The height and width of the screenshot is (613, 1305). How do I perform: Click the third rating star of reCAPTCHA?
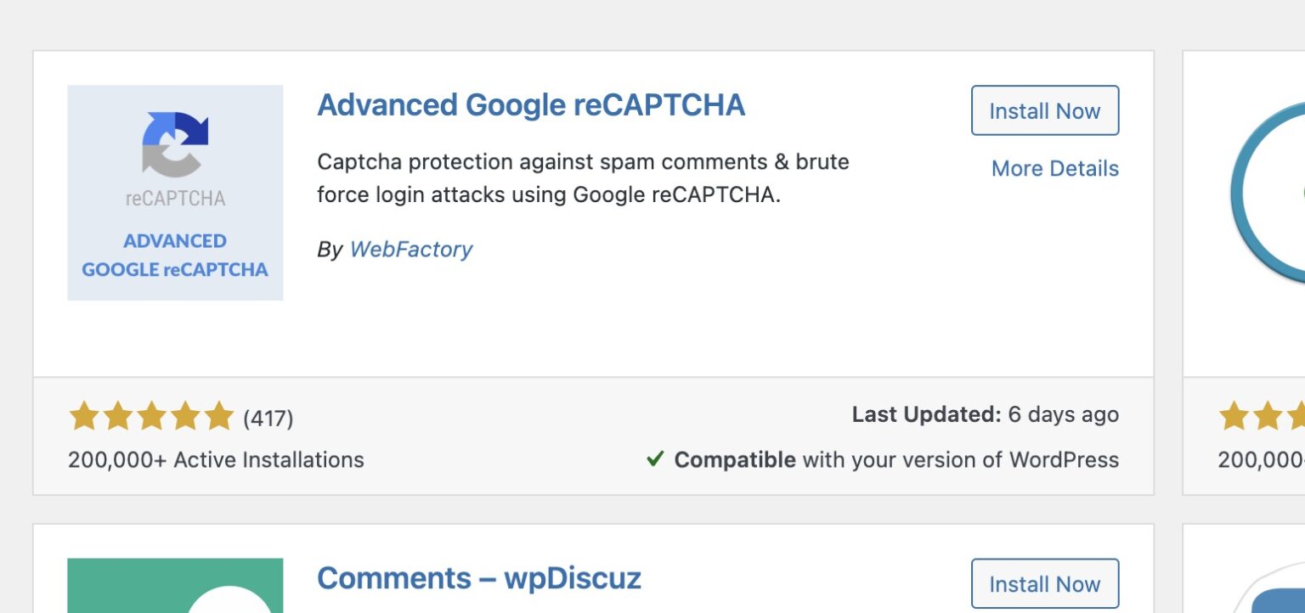click(151, 417)
